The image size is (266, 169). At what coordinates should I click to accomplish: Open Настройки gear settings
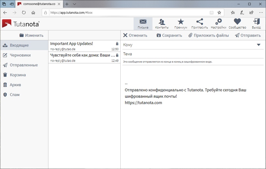pyautogui.click(x=218, y=24)
